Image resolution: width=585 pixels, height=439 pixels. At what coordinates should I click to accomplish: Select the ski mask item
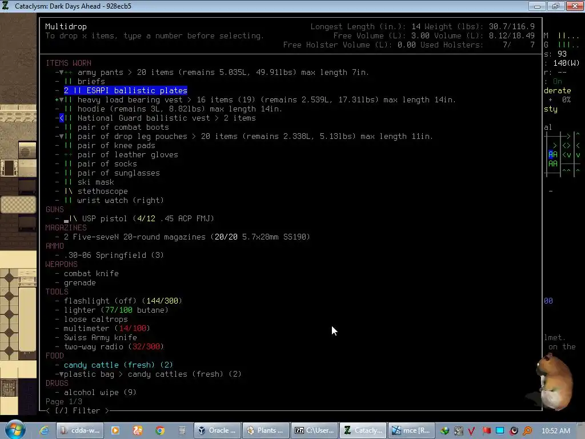pos(95,182)
